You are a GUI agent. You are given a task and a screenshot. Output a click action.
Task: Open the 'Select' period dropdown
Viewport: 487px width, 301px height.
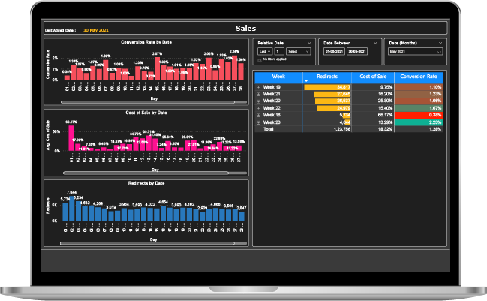[298, 52]
